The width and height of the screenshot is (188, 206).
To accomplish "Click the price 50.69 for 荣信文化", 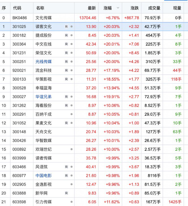I will pos(91,53).
